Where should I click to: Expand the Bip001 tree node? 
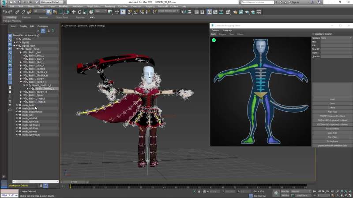15,42
